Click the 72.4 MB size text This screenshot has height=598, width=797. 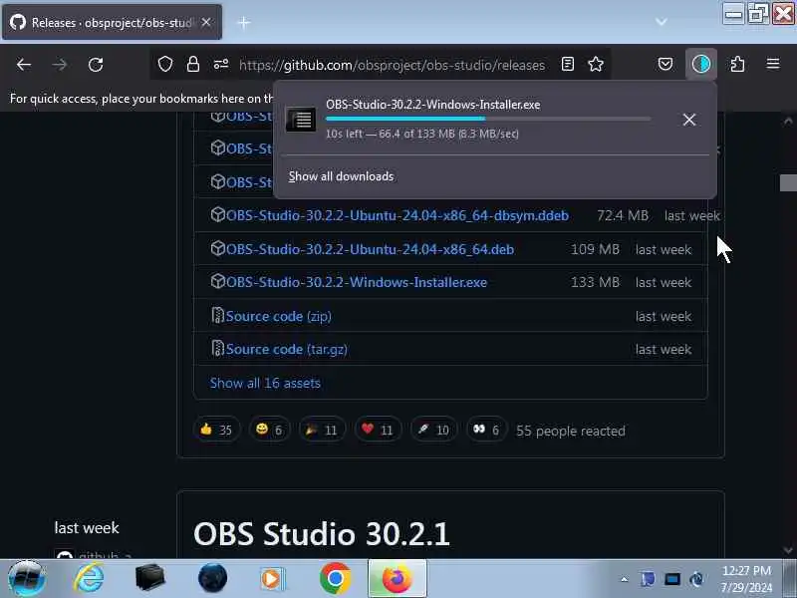coord(623,215)
